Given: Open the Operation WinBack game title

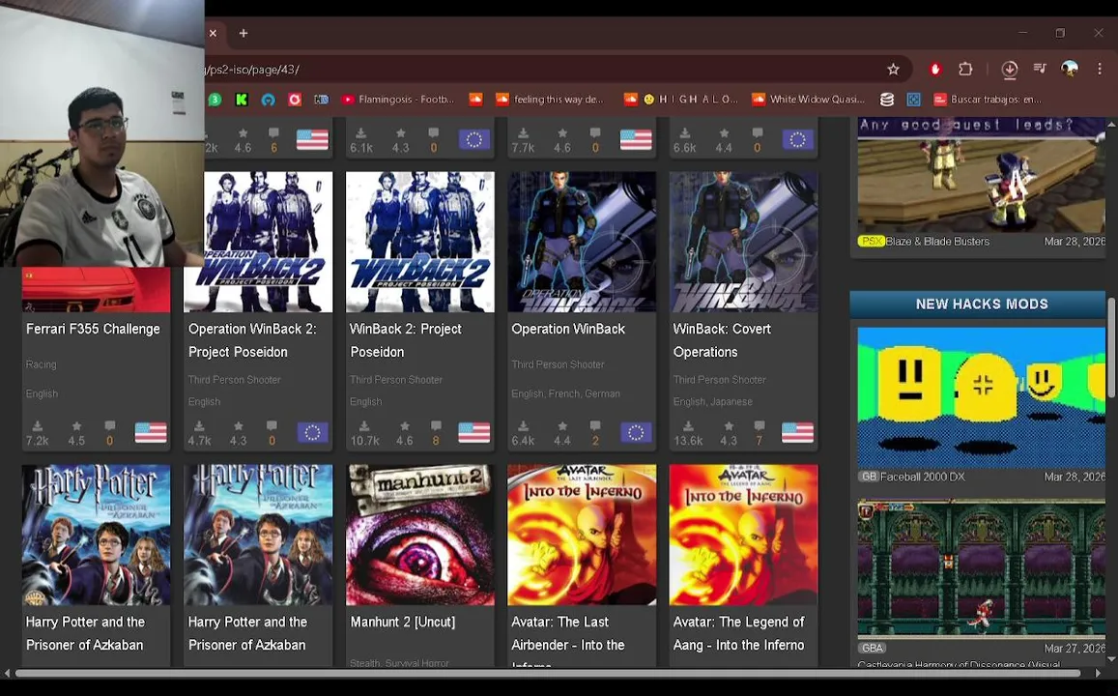Looking at the screenshot, I should click(x=567, y=329).
